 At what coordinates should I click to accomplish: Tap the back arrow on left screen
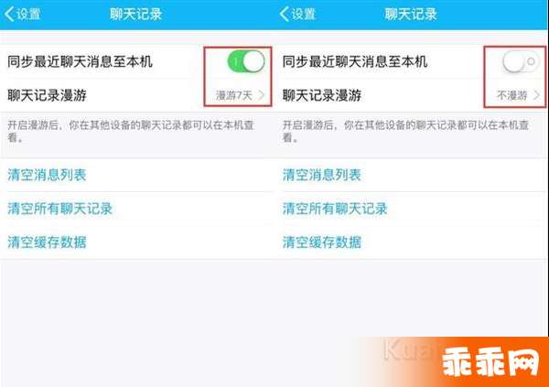9,15
